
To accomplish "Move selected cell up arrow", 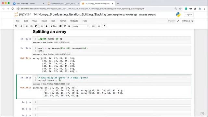I will pos(42,26).
